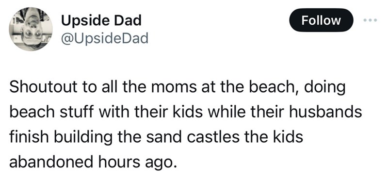The height and width of the screenshot is (181, 388).
Task: Click the tweet text body
Action: tap(186, 125)
